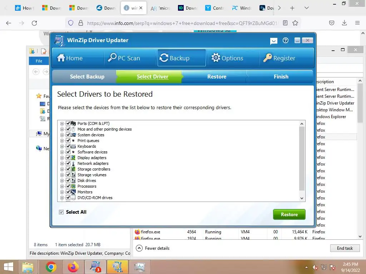Open the Options tab
Image resolution: width=366 pixels, height=274 pixels.
pyautogui.click(x=233, y=58)
